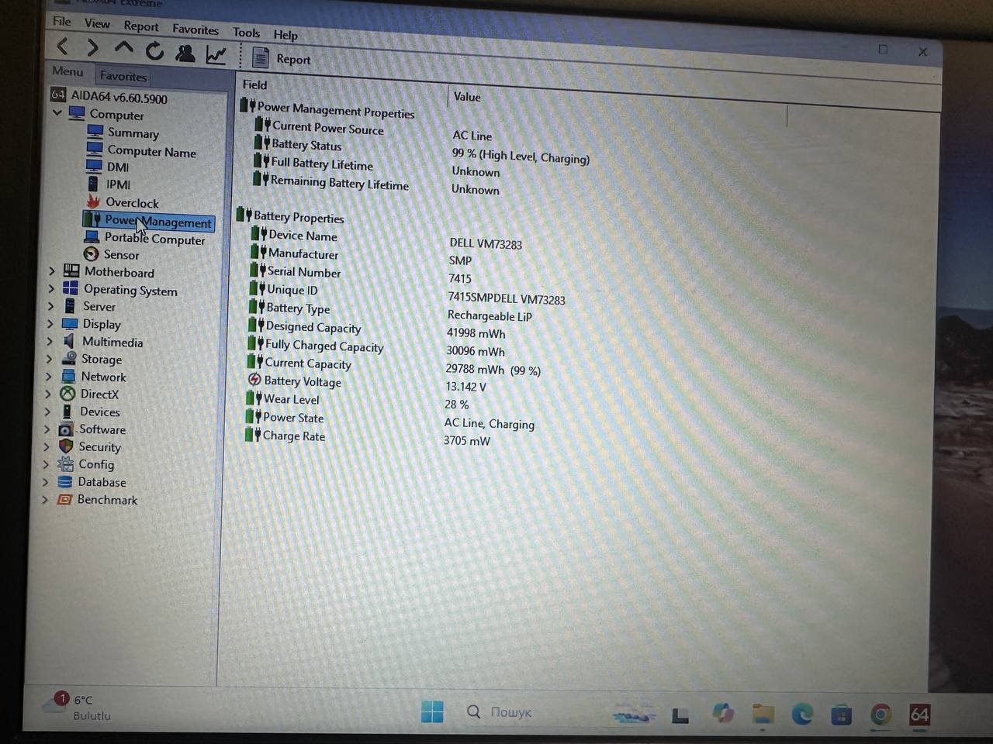Image resolution: width=993 pixels, height=744 pixels.
Task: Expand the DirectX node
Action: coord(47,394)
